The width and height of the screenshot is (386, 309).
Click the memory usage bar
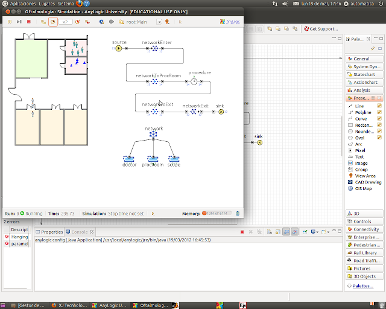tap(217, 214)
